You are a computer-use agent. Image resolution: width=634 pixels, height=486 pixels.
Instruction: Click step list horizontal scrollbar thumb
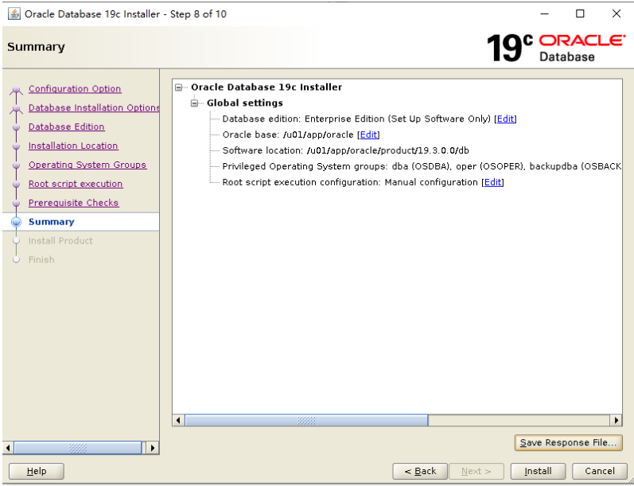(78, 448)
